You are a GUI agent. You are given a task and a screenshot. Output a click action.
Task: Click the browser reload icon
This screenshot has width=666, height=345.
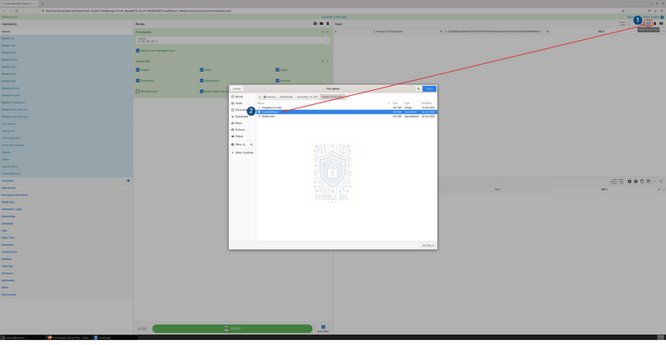16,11
